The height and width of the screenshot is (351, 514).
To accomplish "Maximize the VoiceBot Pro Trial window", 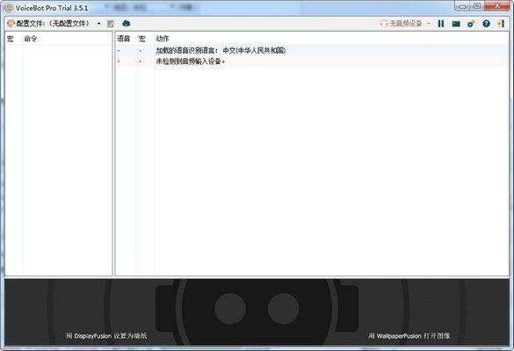I will click(477, 6).
